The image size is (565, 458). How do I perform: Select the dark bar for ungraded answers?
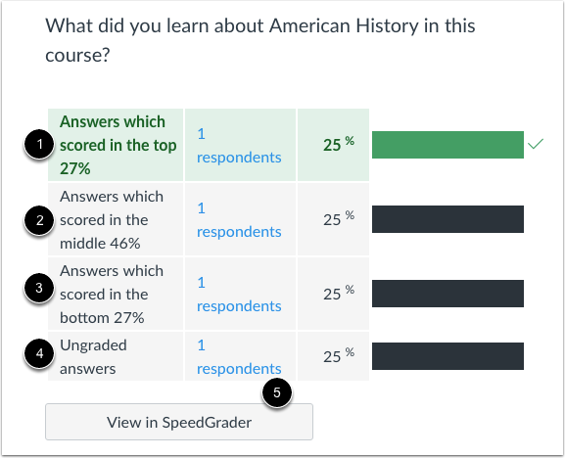pyautogui.click(x=447, y=356)
